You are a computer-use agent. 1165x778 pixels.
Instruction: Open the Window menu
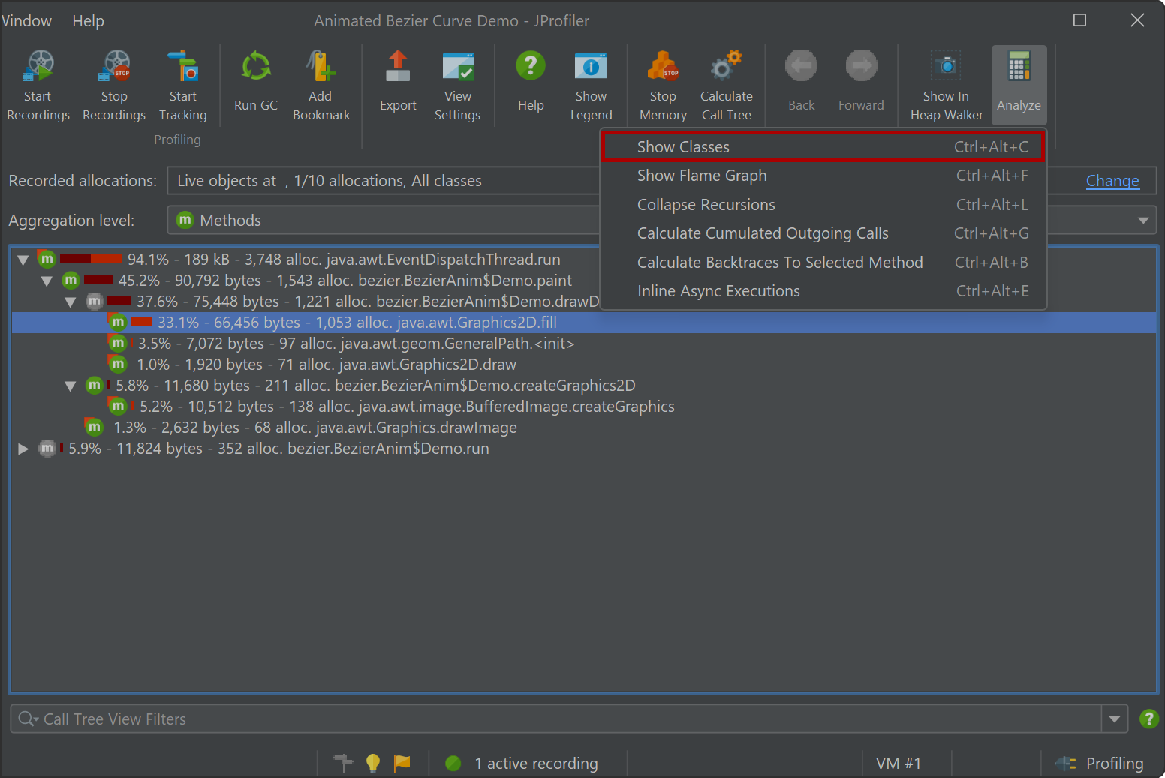coord(26,21)
